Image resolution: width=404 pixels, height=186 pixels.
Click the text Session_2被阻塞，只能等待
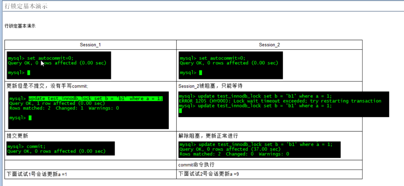coord(210,86)
